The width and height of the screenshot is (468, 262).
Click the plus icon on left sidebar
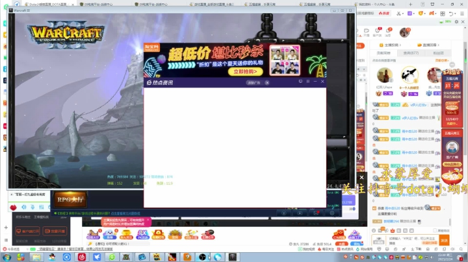(6, 228)
